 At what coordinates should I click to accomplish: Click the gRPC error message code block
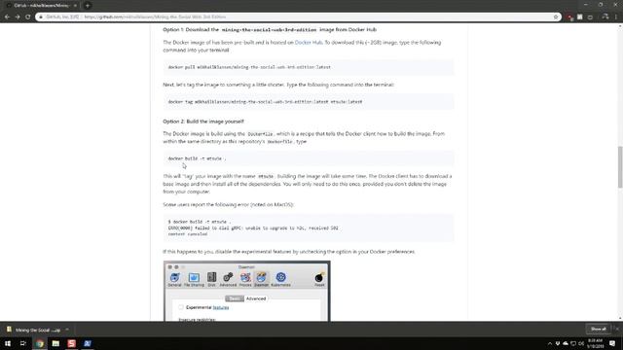[309, 227]
